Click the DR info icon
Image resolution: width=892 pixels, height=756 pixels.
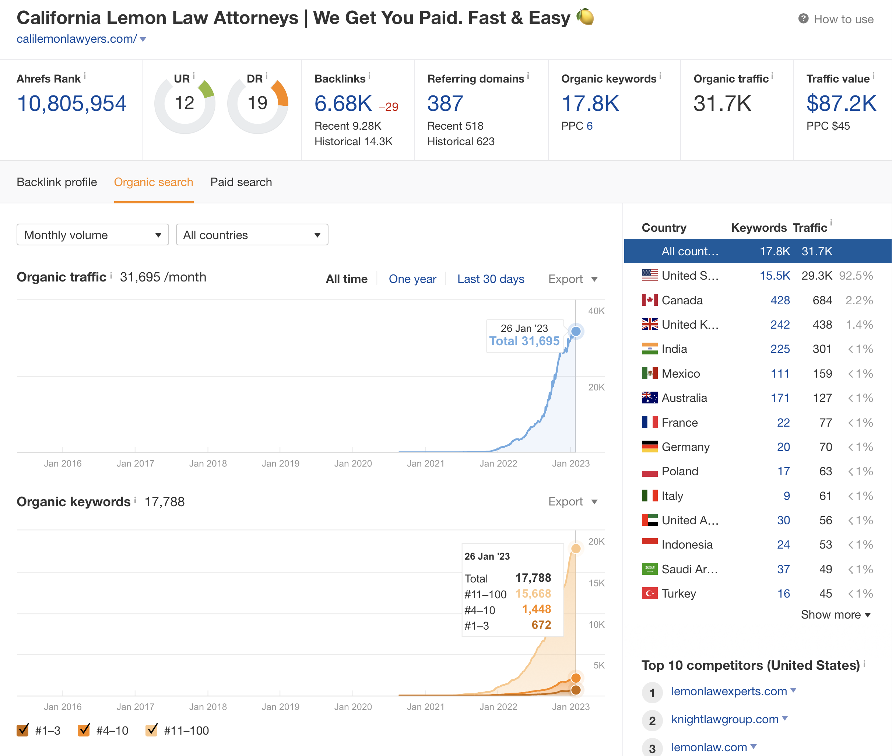pos(267,76)
